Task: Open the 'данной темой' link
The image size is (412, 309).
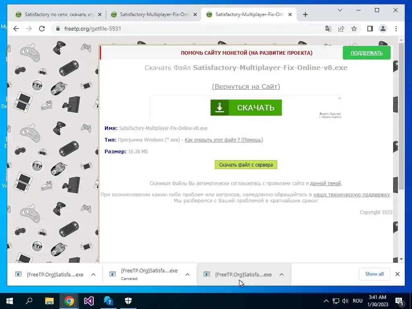Action: click(x=325, y=183)
